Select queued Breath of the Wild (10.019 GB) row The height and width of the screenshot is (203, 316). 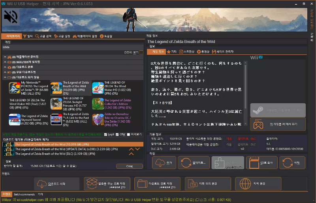point(73,144)
